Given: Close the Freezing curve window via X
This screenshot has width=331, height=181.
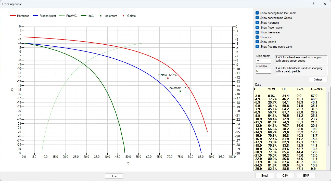Looking at the screenshot, I should tap(325, 4).
